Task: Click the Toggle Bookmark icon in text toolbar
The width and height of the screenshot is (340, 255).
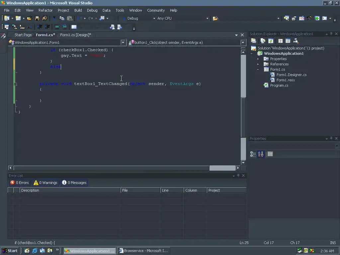Action: coord(74,27)
